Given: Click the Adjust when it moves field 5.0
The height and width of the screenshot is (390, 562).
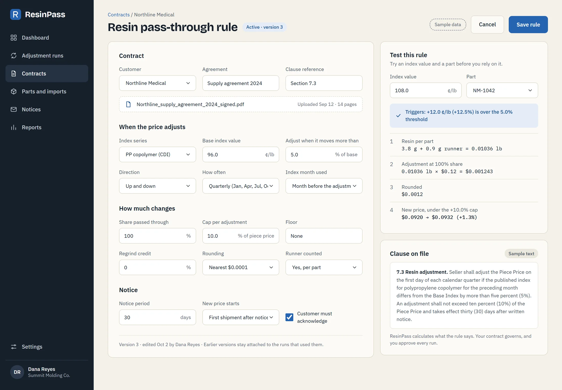Looking at the screenshot, I should click(324, 154).
